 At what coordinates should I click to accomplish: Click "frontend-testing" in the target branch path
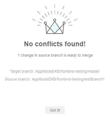click(x=74, y=71)
